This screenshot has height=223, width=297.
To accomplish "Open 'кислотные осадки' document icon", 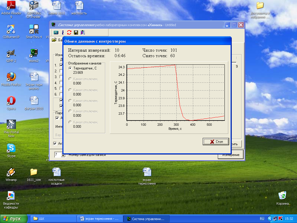I will pyautogui.click(x=57, y=176).
